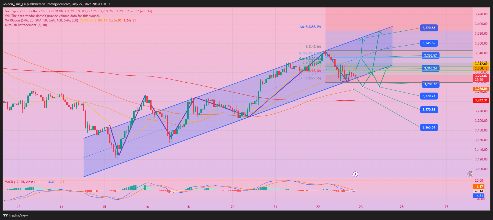Click date 18 on the time axis
Image resolution: width=493 pixels, height=220 pixels.
[x=188, y=207]
